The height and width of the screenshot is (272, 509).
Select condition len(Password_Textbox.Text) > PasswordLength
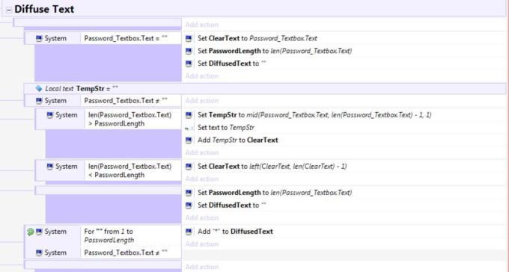click(129, 119)
